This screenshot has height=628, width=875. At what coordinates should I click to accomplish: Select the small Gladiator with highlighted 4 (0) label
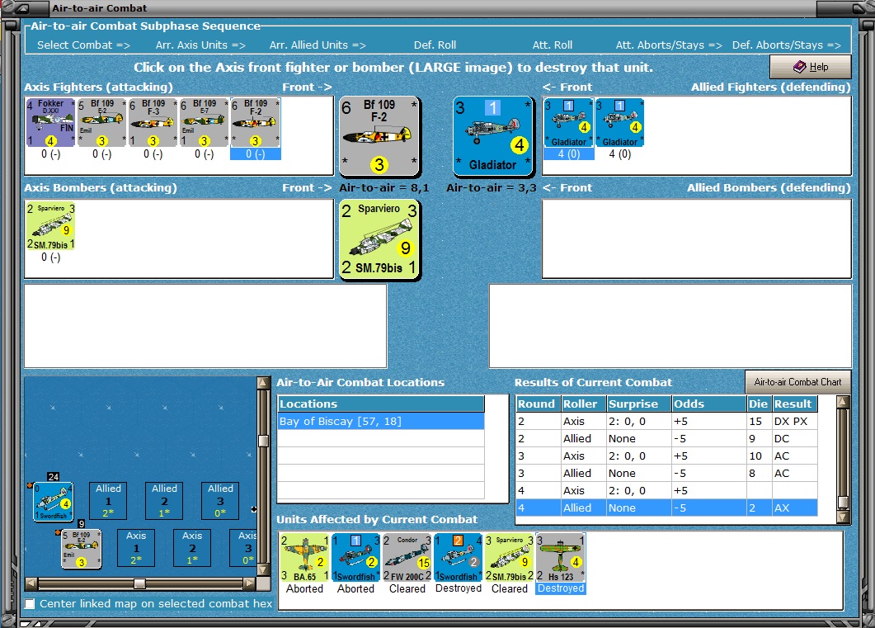(569, 123)
